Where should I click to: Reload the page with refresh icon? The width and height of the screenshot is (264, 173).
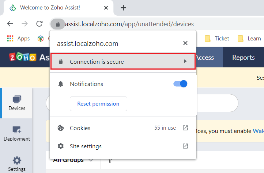(39, 24)
